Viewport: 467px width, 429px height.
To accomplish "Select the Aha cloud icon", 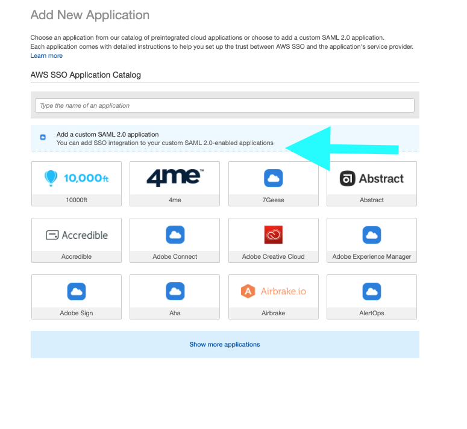I will [175, 291].
